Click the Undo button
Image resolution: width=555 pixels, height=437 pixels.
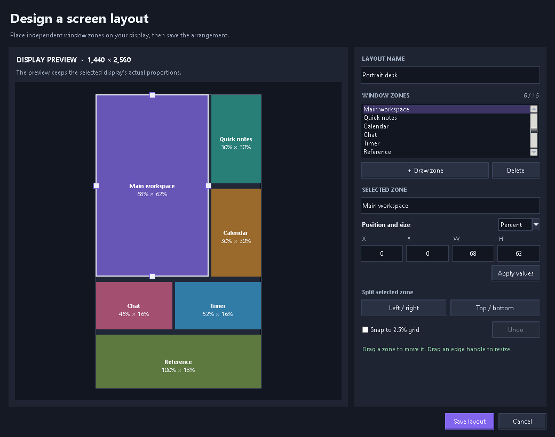[516, 329]
